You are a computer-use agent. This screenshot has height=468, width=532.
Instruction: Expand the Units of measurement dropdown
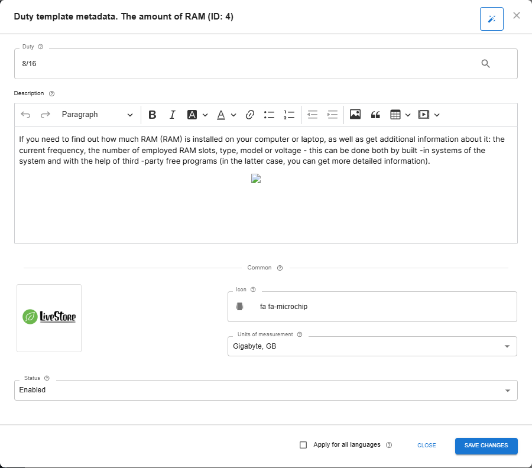pyautogui.click(x=507, y=346)
